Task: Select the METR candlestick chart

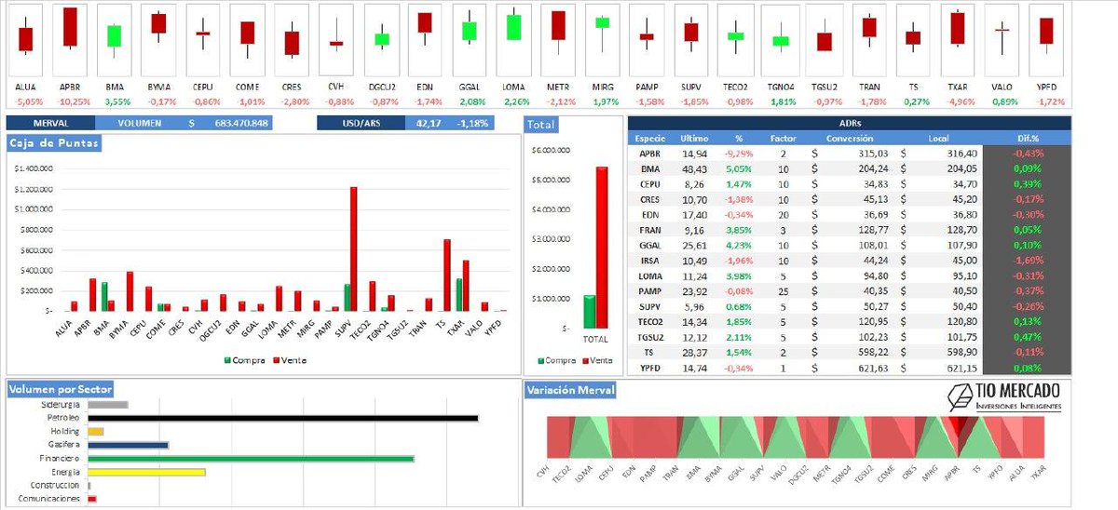Action: (x=558, y=40)
